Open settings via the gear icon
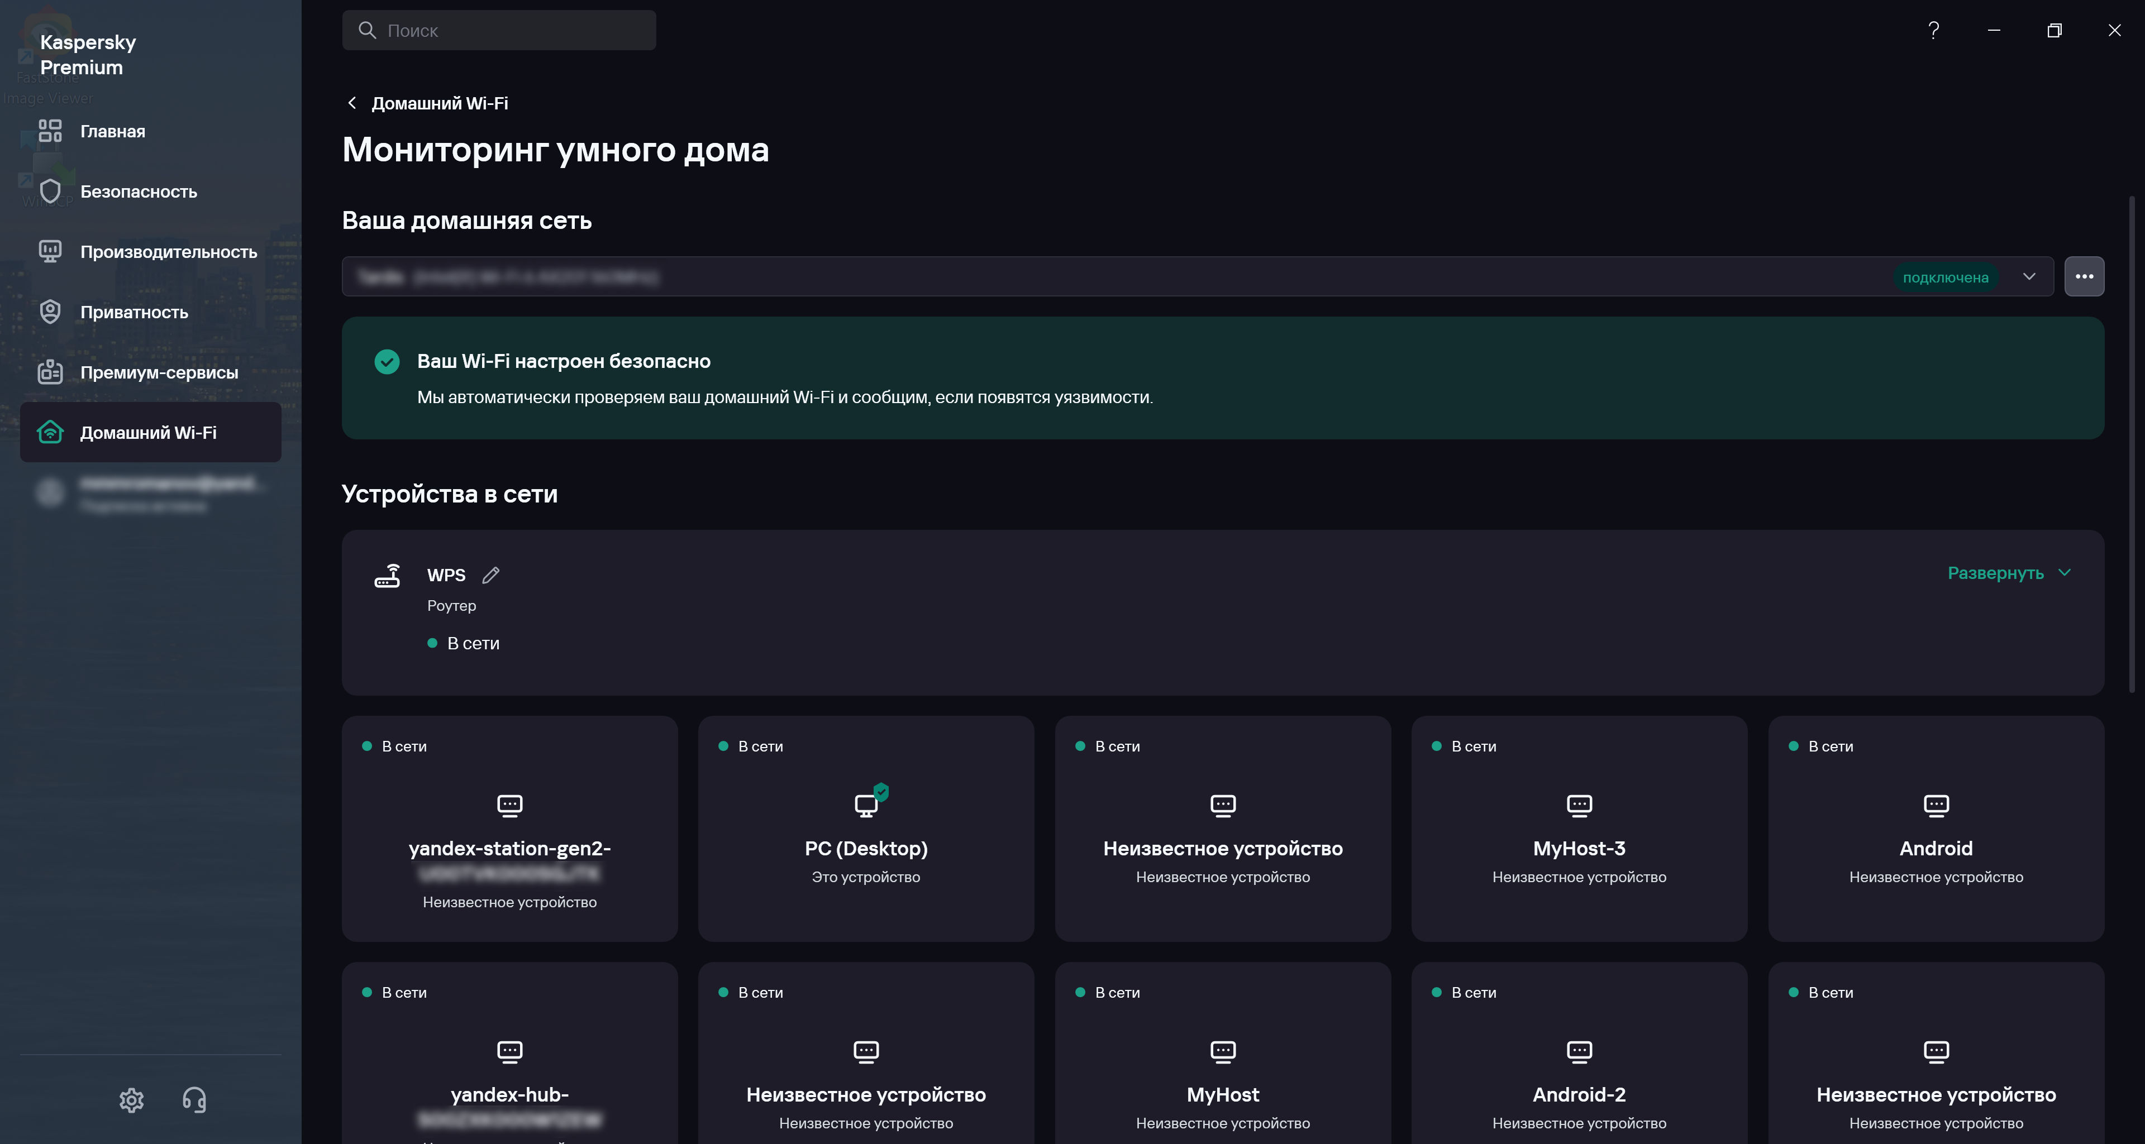Image resolution: width=2145 pixels, height=1144 pixels. pyautogui.click(x=132, y=1100)
